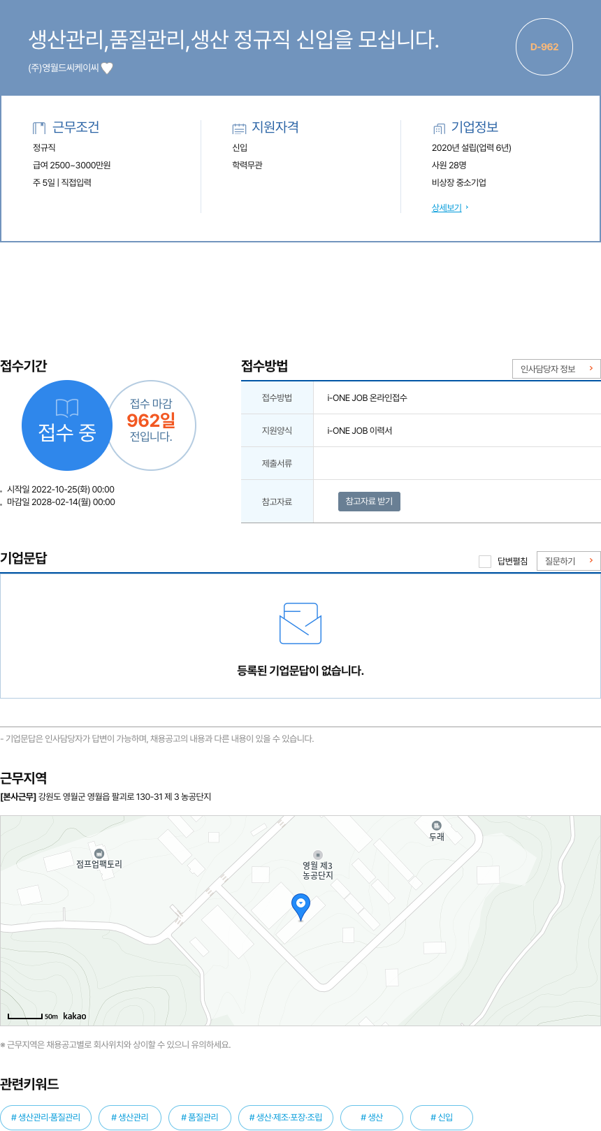Click the blue location pin on map
Screen dimensions: 601x1131
[300, 907]
